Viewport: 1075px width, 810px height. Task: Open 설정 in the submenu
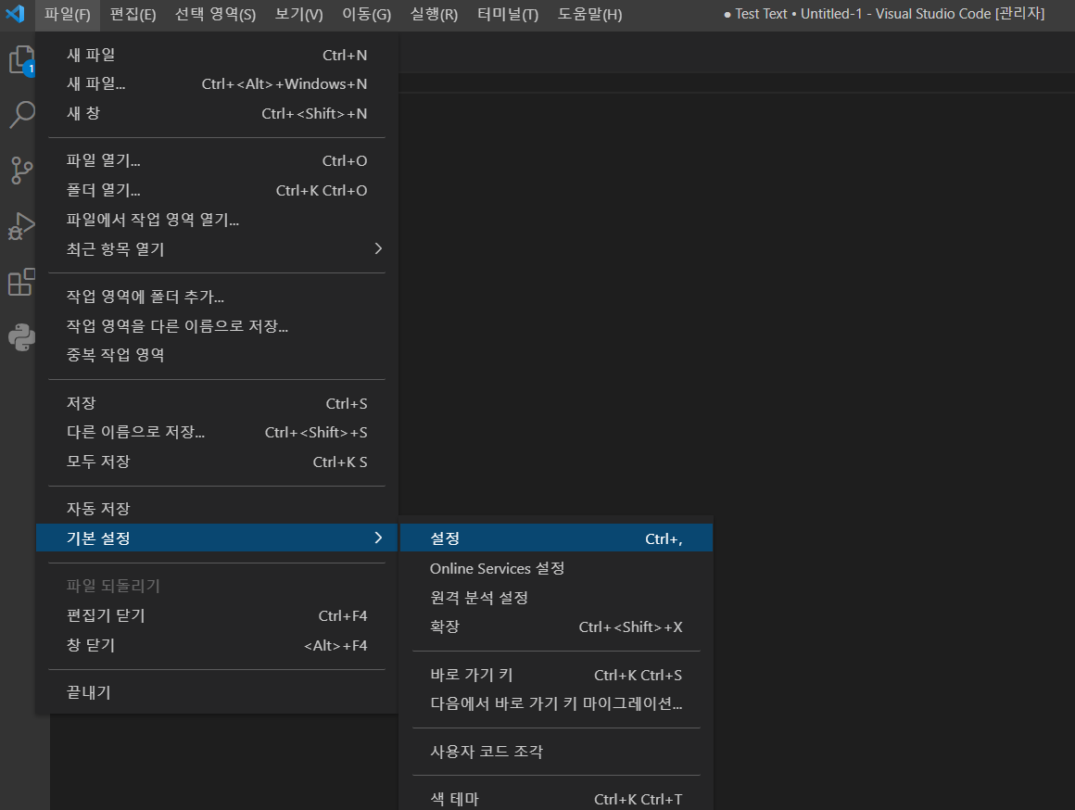[x=556, y=538]
